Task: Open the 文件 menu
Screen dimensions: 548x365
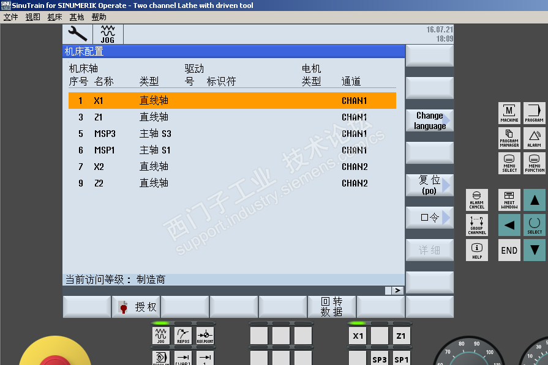Action: point(10,17)
